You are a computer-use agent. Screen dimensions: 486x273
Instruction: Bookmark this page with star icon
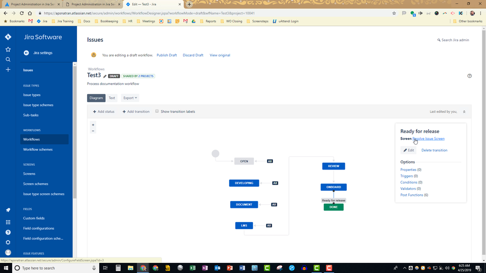click(394, 13)
